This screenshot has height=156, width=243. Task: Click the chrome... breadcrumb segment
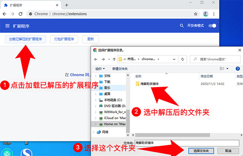[148, 59]
